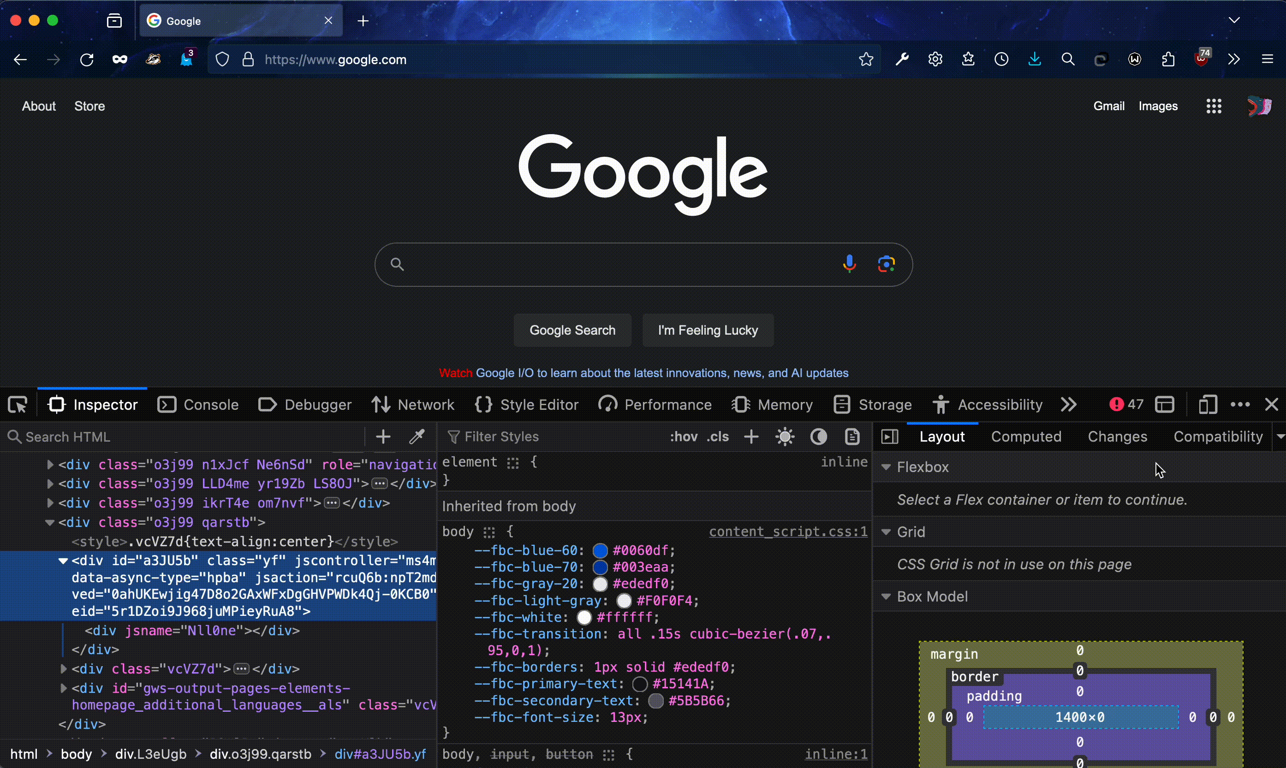Open Firefox history clock icon
This screenshot has width=1286, height=768.
pyautogui.click(x=1001, y=59)
